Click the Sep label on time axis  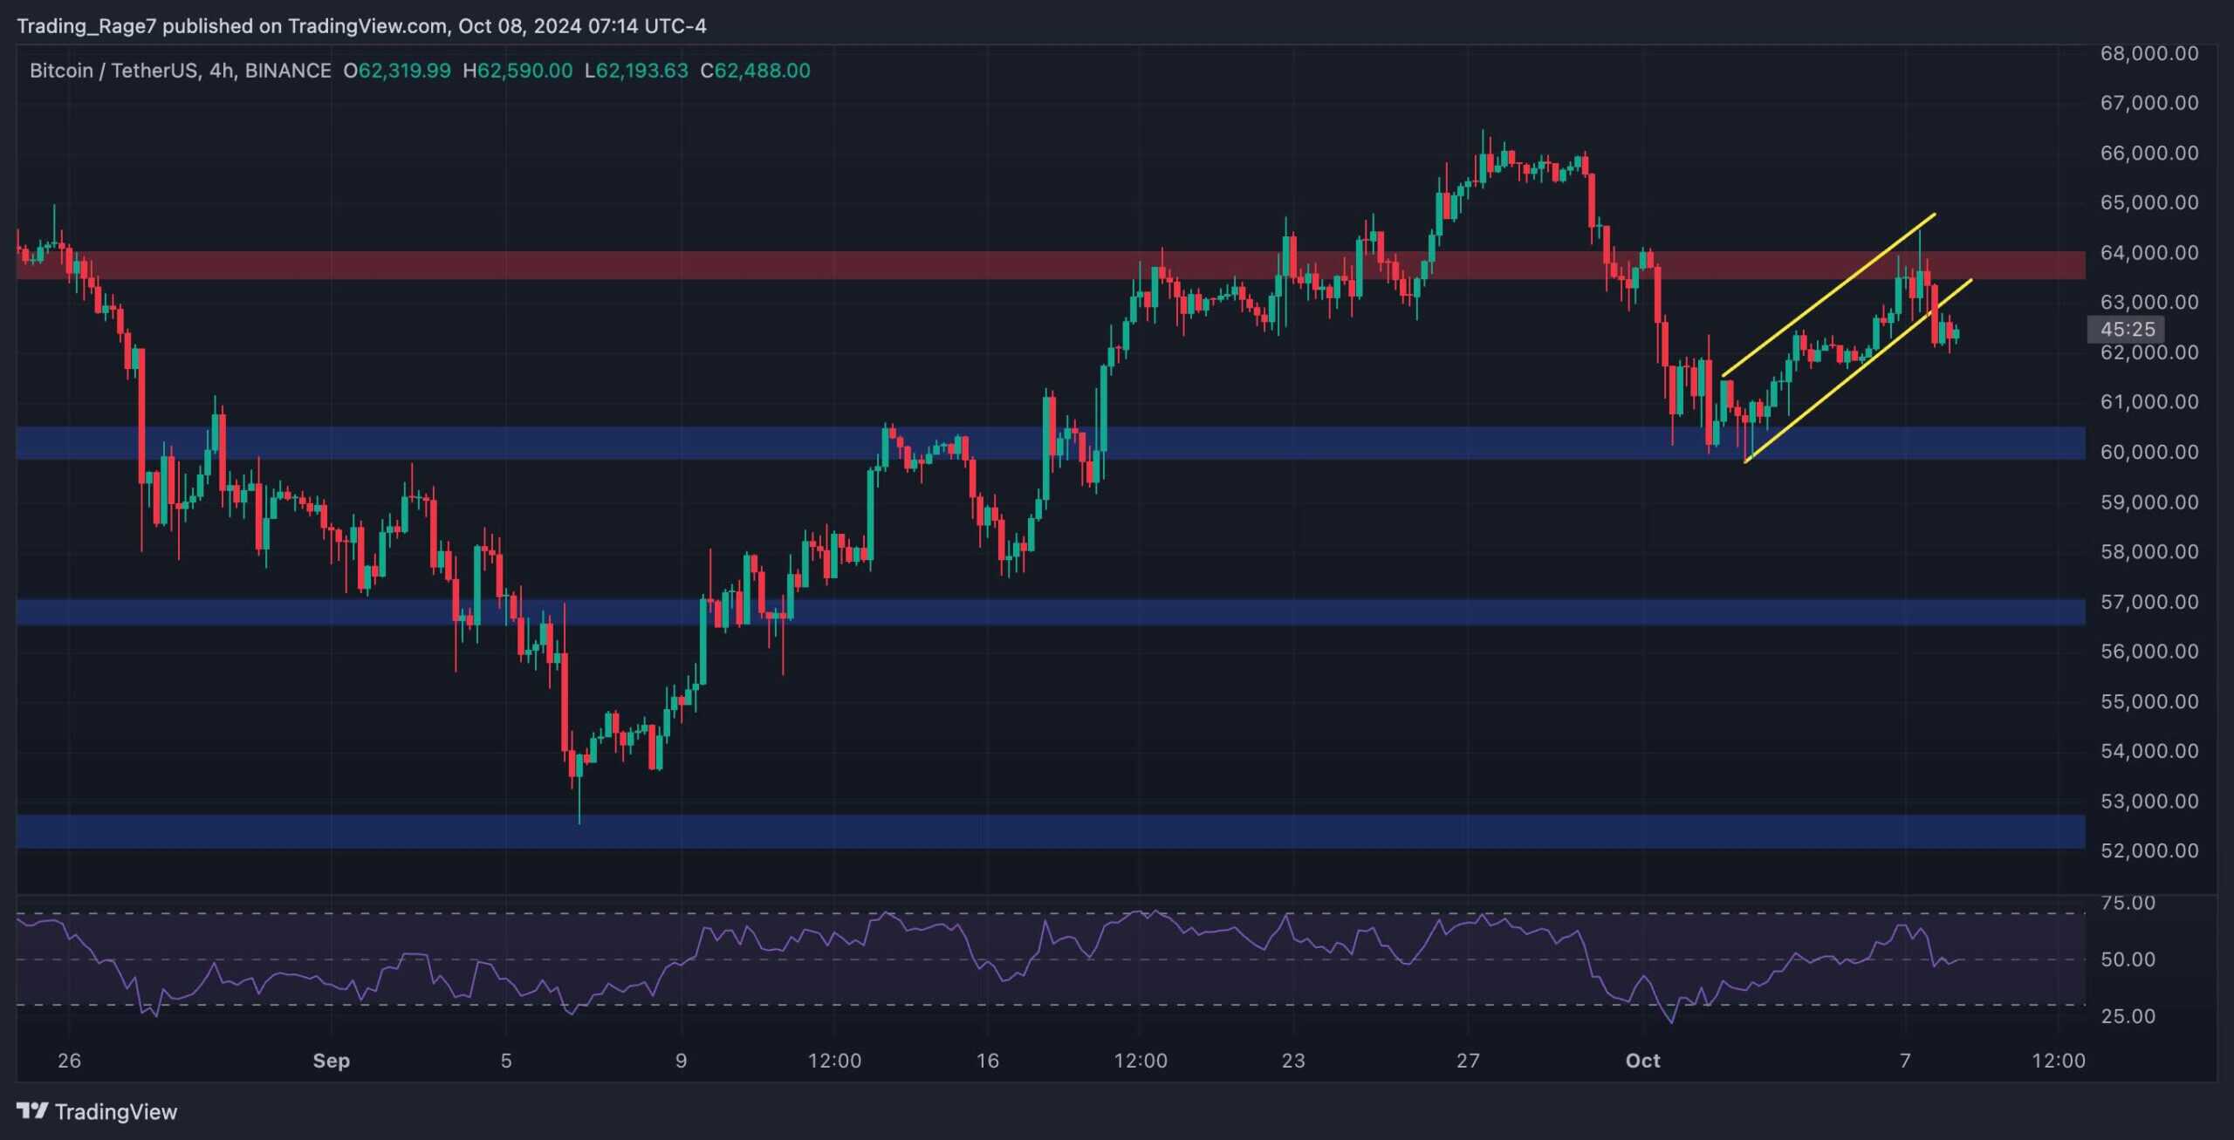coord(332,1061)
